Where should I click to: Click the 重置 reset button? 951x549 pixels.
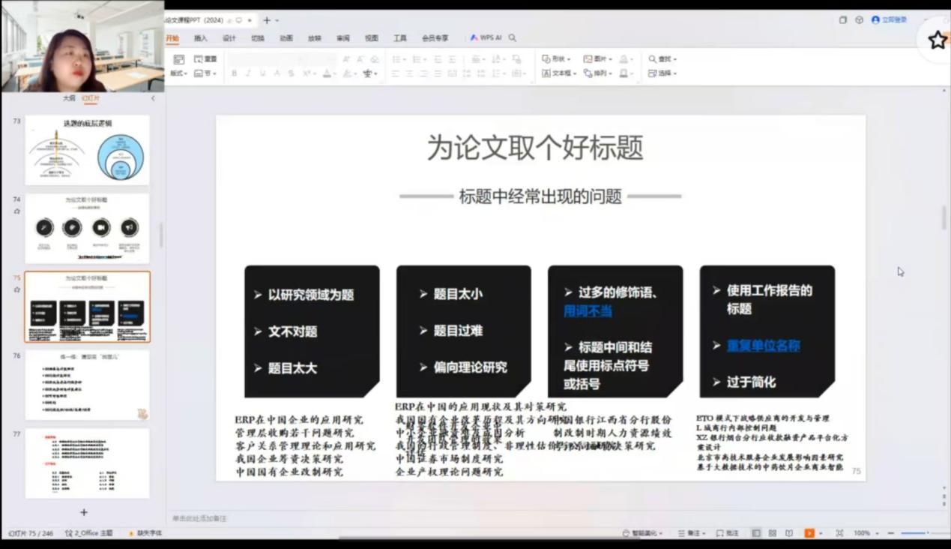[205, 59]
